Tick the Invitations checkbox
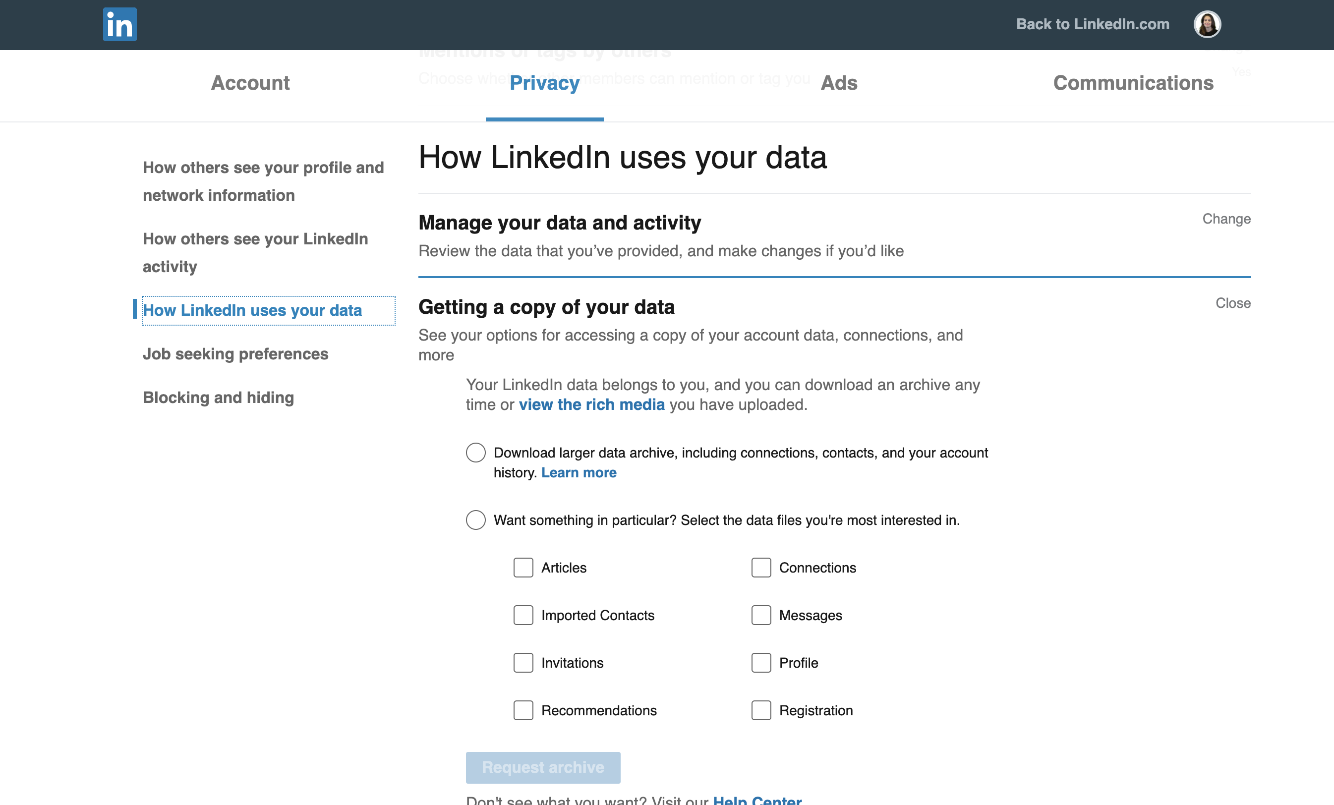 click(523, 663)
